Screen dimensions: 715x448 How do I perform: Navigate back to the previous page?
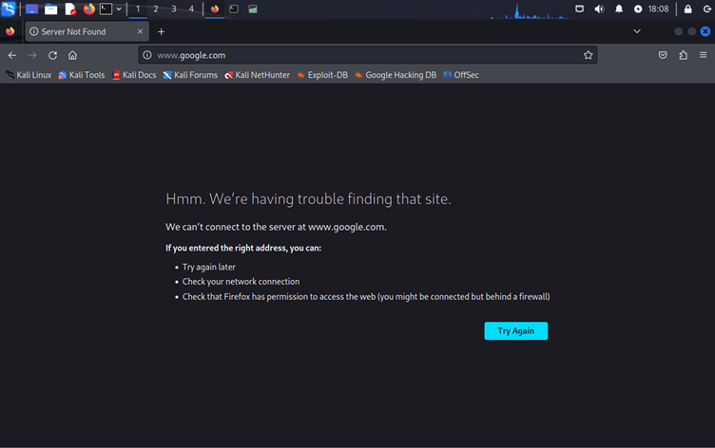[x=12, y=55]
